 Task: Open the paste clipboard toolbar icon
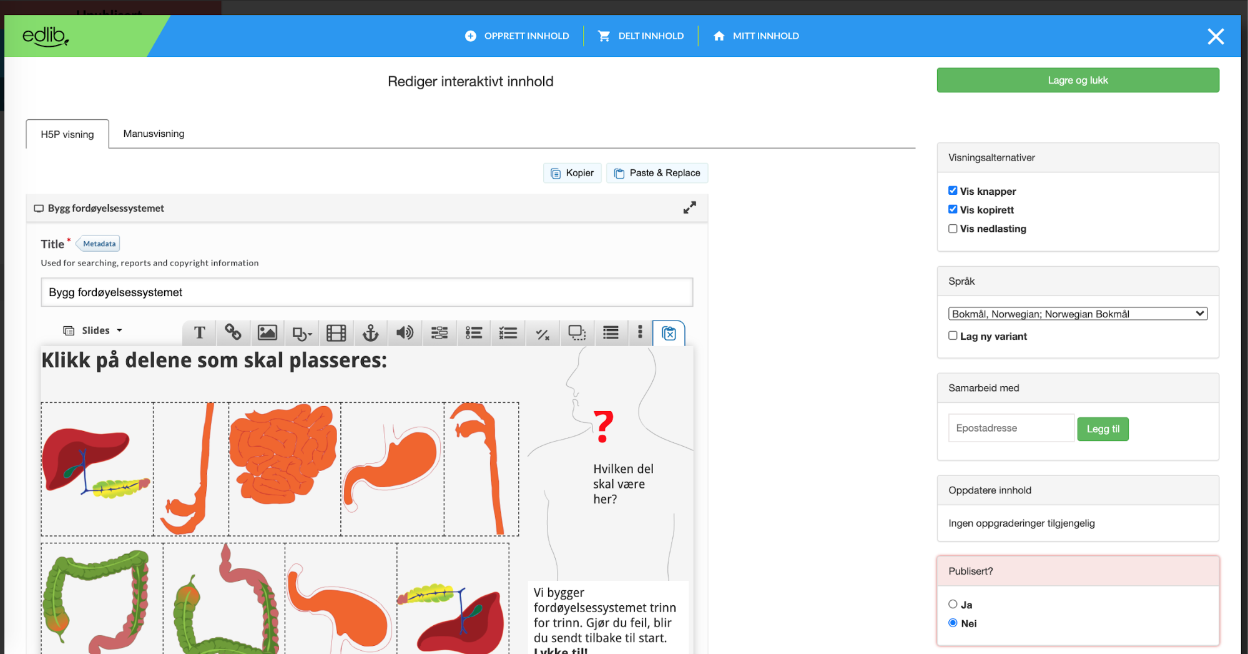669,334
